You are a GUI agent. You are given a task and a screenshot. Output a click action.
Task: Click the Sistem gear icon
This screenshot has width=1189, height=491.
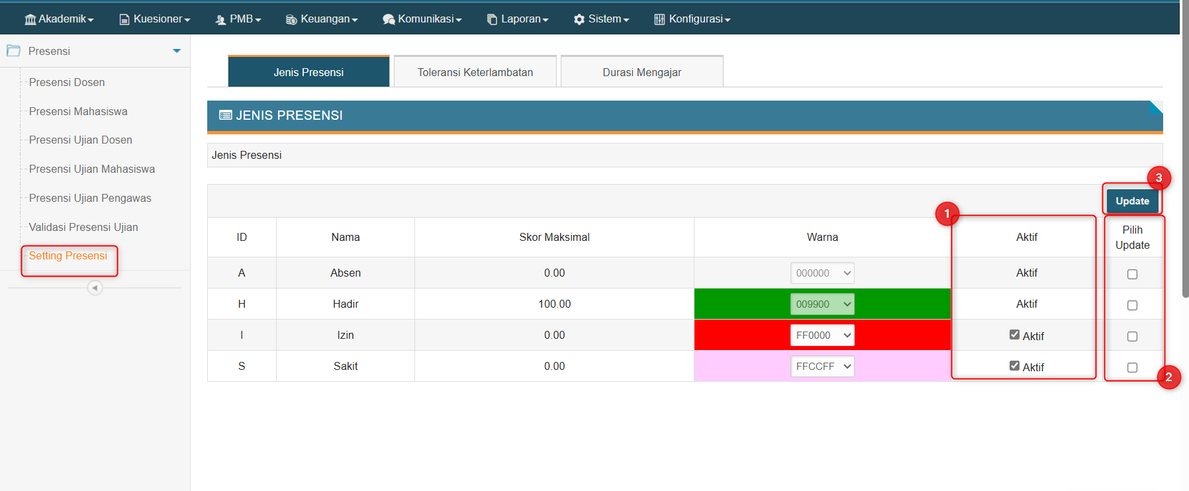tap(579, 19)
